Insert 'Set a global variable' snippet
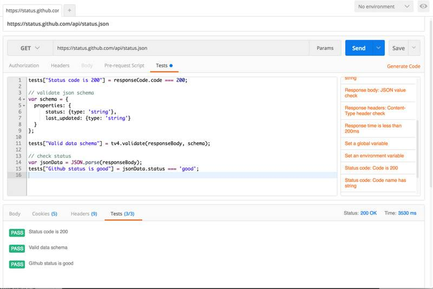The image size is (433, 289). [x=366, y=144]
